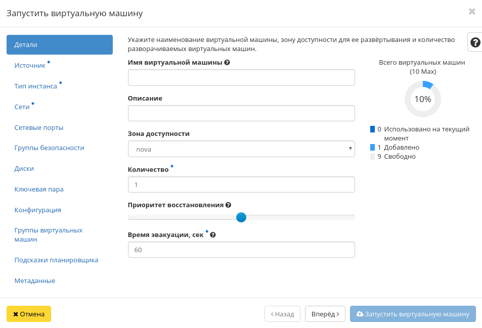Viewport: 482px width, 328px height.
Task: Click help icon next to VM name label
Action: pos(227,63)
